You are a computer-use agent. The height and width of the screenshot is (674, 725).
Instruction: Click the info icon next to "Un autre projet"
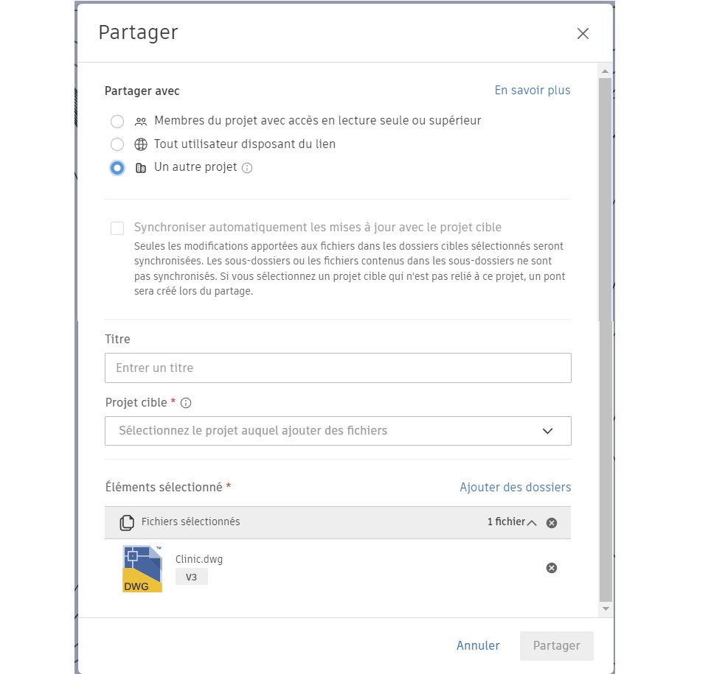(x=248, y=167)
